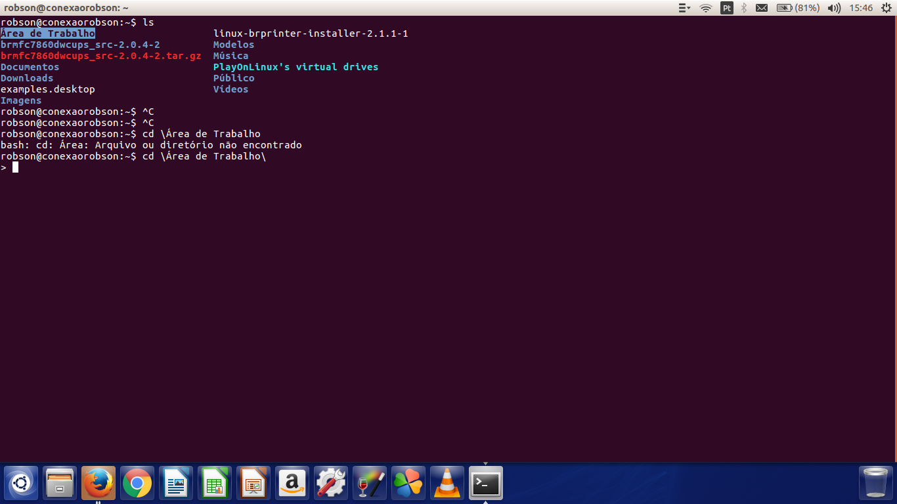Open the Ubuntu Dash launcher
Viewport: 897px width, 504px height.
pos(21,484)
